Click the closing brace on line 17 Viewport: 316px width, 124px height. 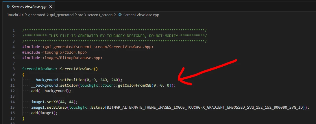(23, 118)
